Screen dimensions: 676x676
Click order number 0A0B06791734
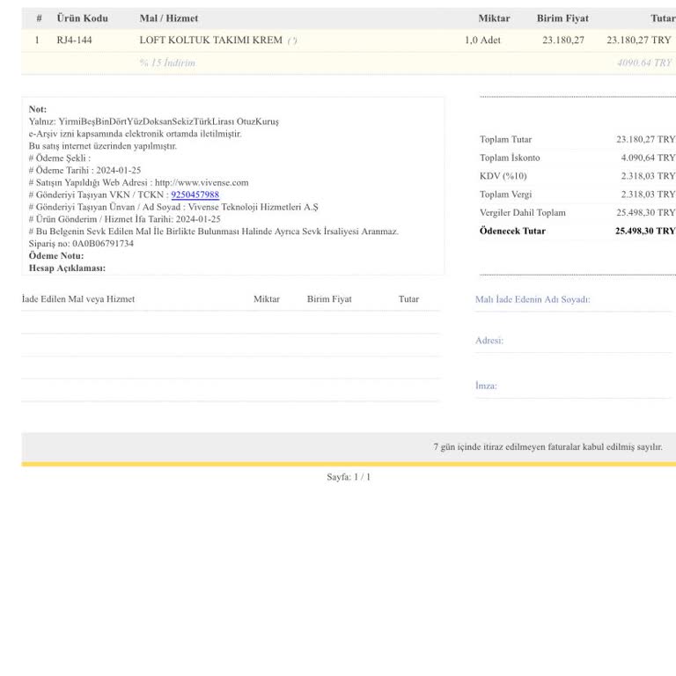[x=103, y=244]
